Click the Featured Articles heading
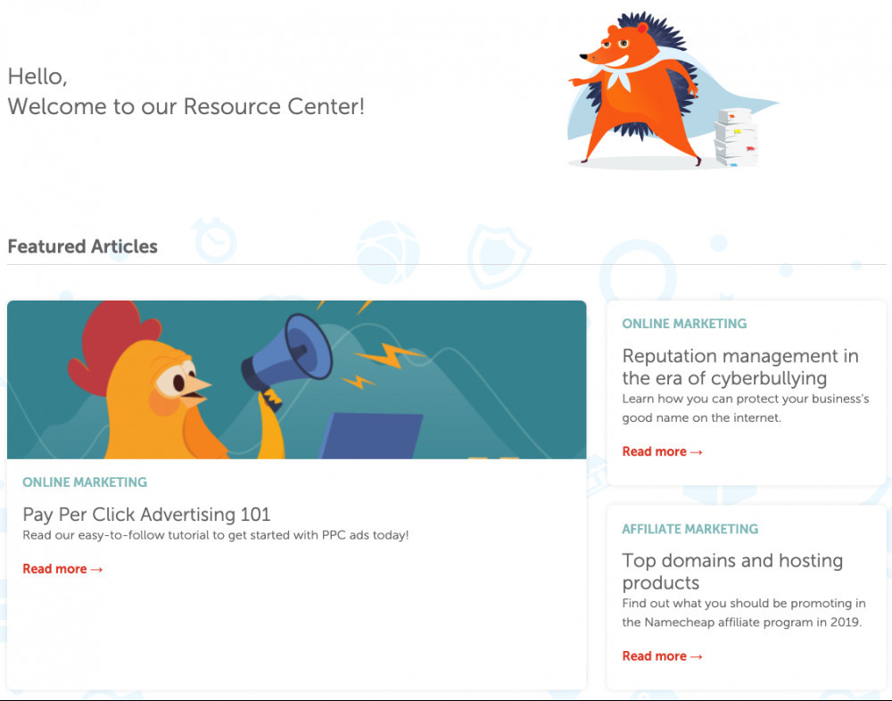892x701 pixels. tap(82, 246)
